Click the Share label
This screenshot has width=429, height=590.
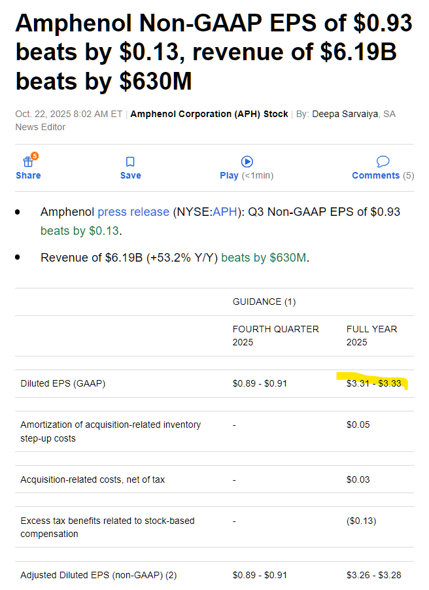(28, 175)
